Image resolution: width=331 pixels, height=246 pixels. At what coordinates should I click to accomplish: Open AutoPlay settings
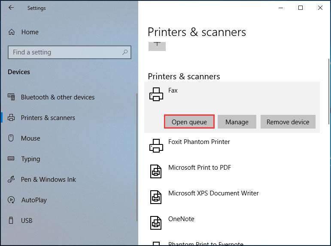click(34, 200)
